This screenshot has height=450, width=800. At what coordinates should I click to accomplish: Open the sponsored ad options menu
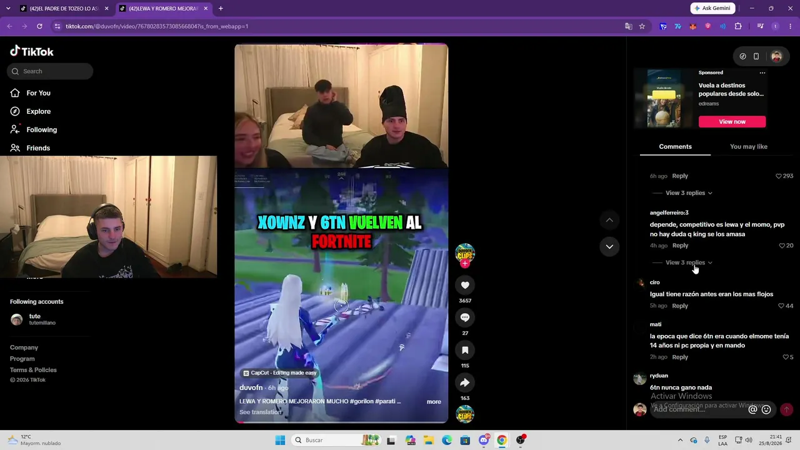[x=762, y=72]
